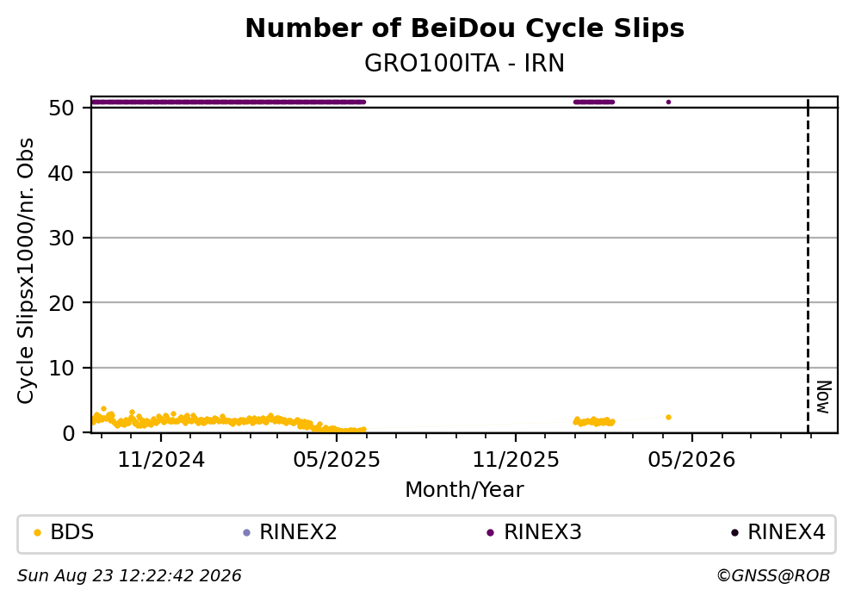Click the isolated purple RINEX3 point near 05/2026
The width and height of the screenshot is (855, 602).
[x=668, y=102]
